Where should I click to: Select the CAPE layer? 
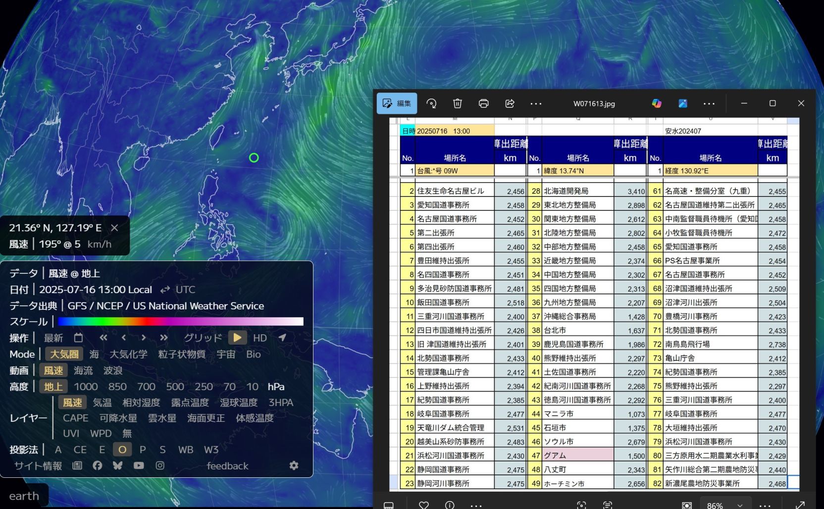[x=76, y=418]
